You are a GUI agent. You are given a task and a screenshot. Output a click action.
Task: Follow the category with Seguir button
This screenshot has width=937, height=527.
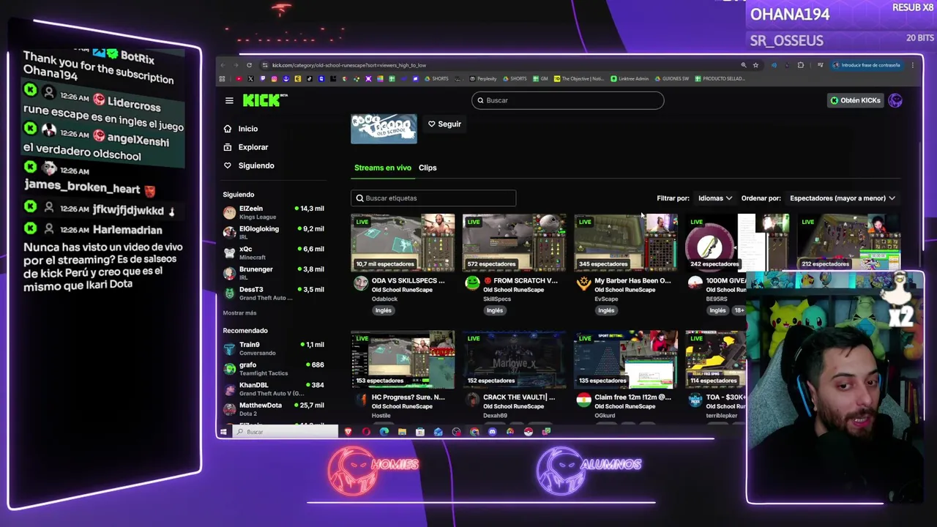tap(444, 124)
